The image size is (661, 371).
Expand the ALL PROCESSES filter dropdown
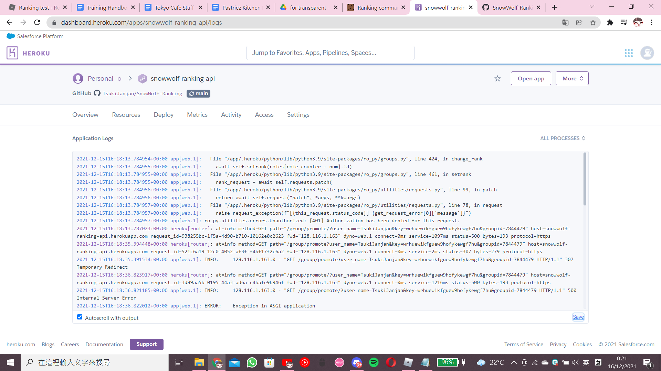pos(563,138)
